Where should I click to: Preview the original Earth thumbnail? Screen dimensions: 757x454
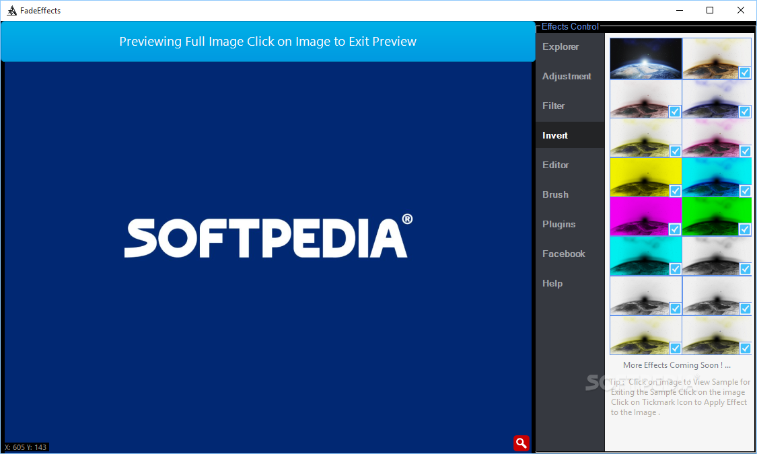[645, 59]
